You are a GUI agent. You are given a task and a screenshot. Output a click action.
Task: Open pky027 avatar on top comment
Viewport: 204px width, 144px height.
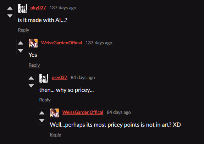tap(22, 8)
